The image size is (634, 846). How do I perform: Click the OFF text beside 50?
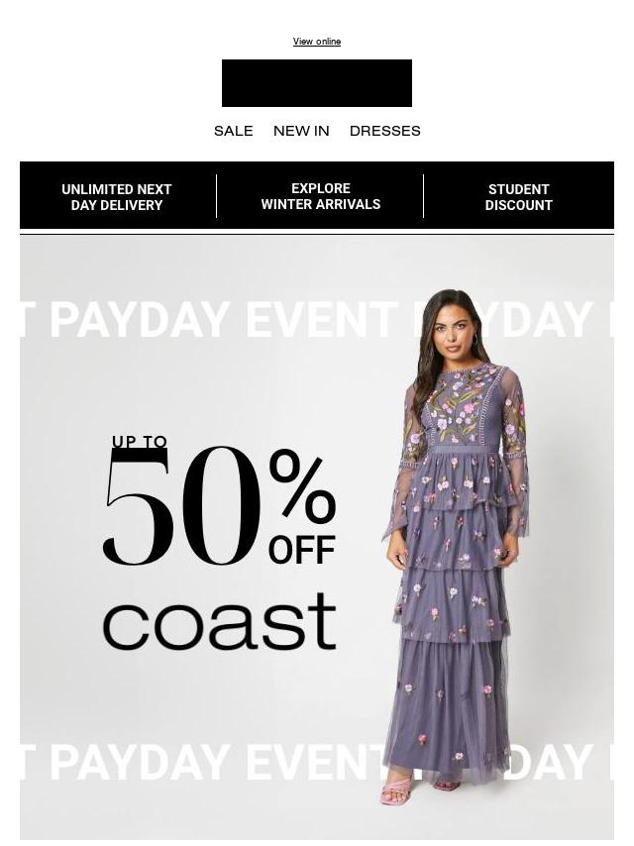point(301,551)
